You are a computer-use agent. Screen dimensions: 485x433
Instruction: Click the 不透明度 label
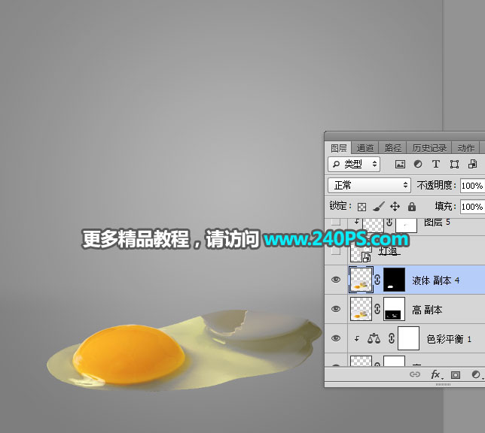pos(437,186)
